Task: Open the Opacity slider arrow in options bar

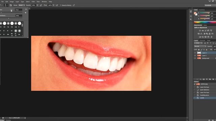Action: pyautogui.click(x=37, y=5)
